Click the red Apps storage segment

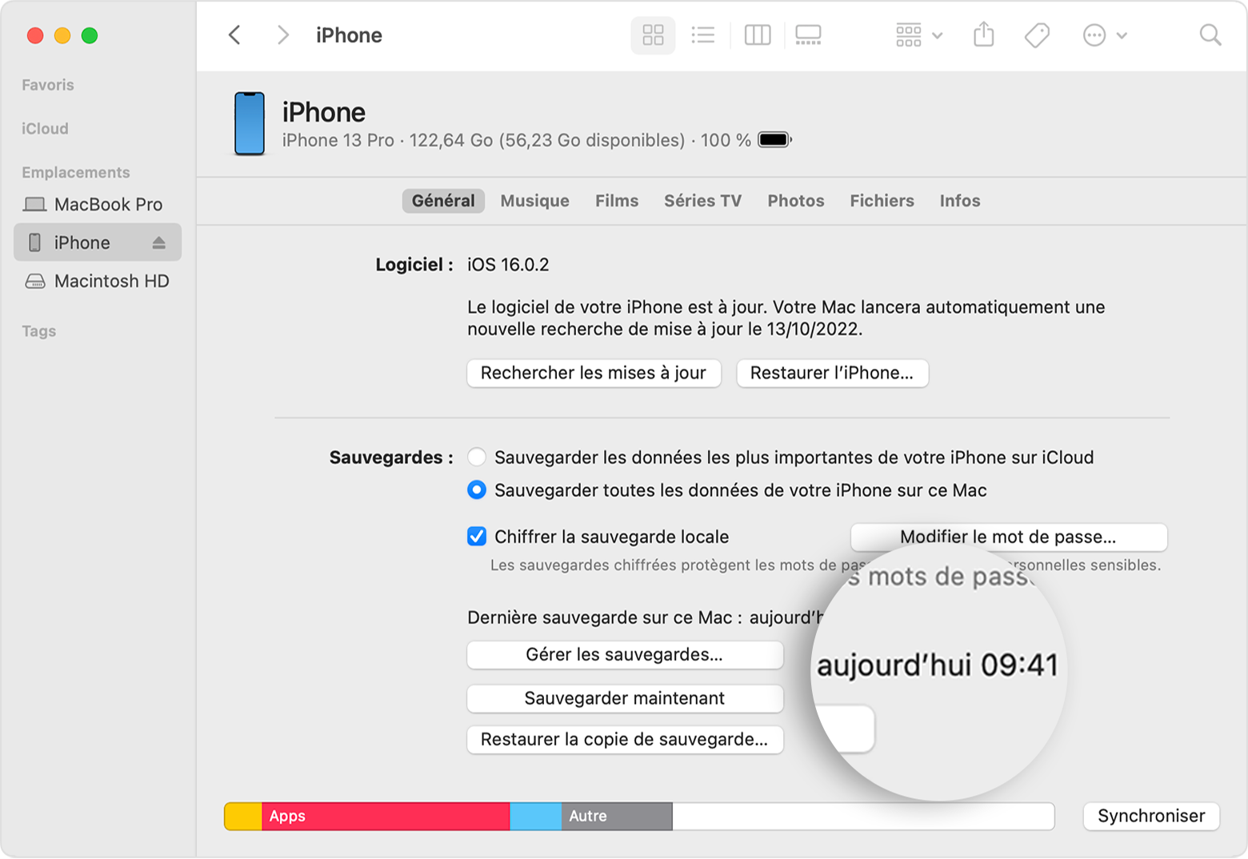point(386,816)
